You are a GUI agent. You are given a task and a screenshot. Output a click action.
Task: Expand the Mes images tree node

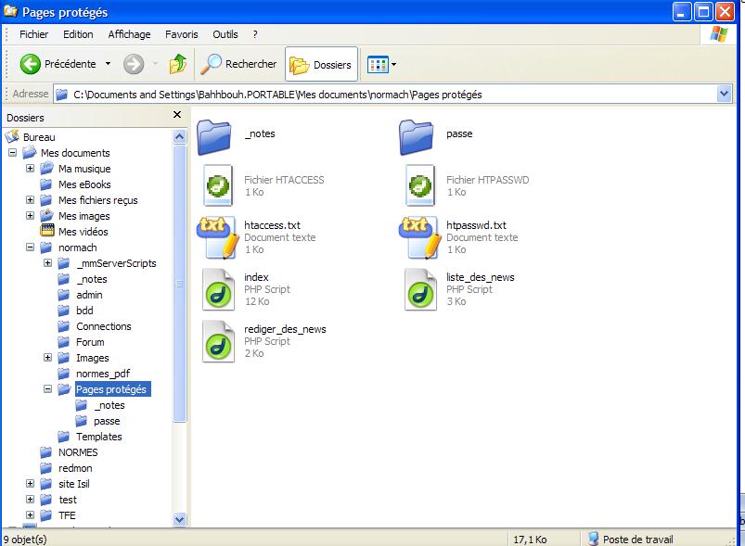click(30, 215)
